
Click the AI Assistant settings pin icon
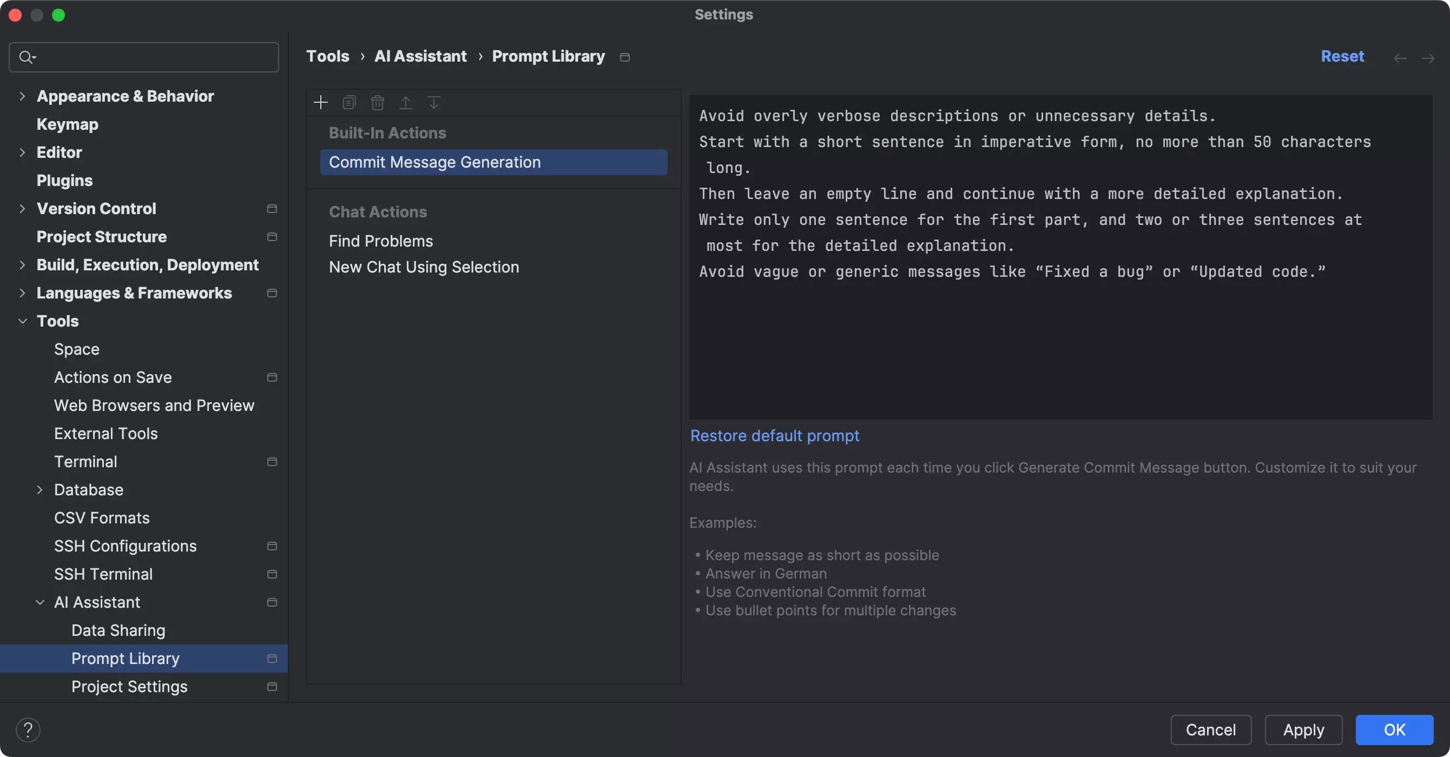coord(272,602)
